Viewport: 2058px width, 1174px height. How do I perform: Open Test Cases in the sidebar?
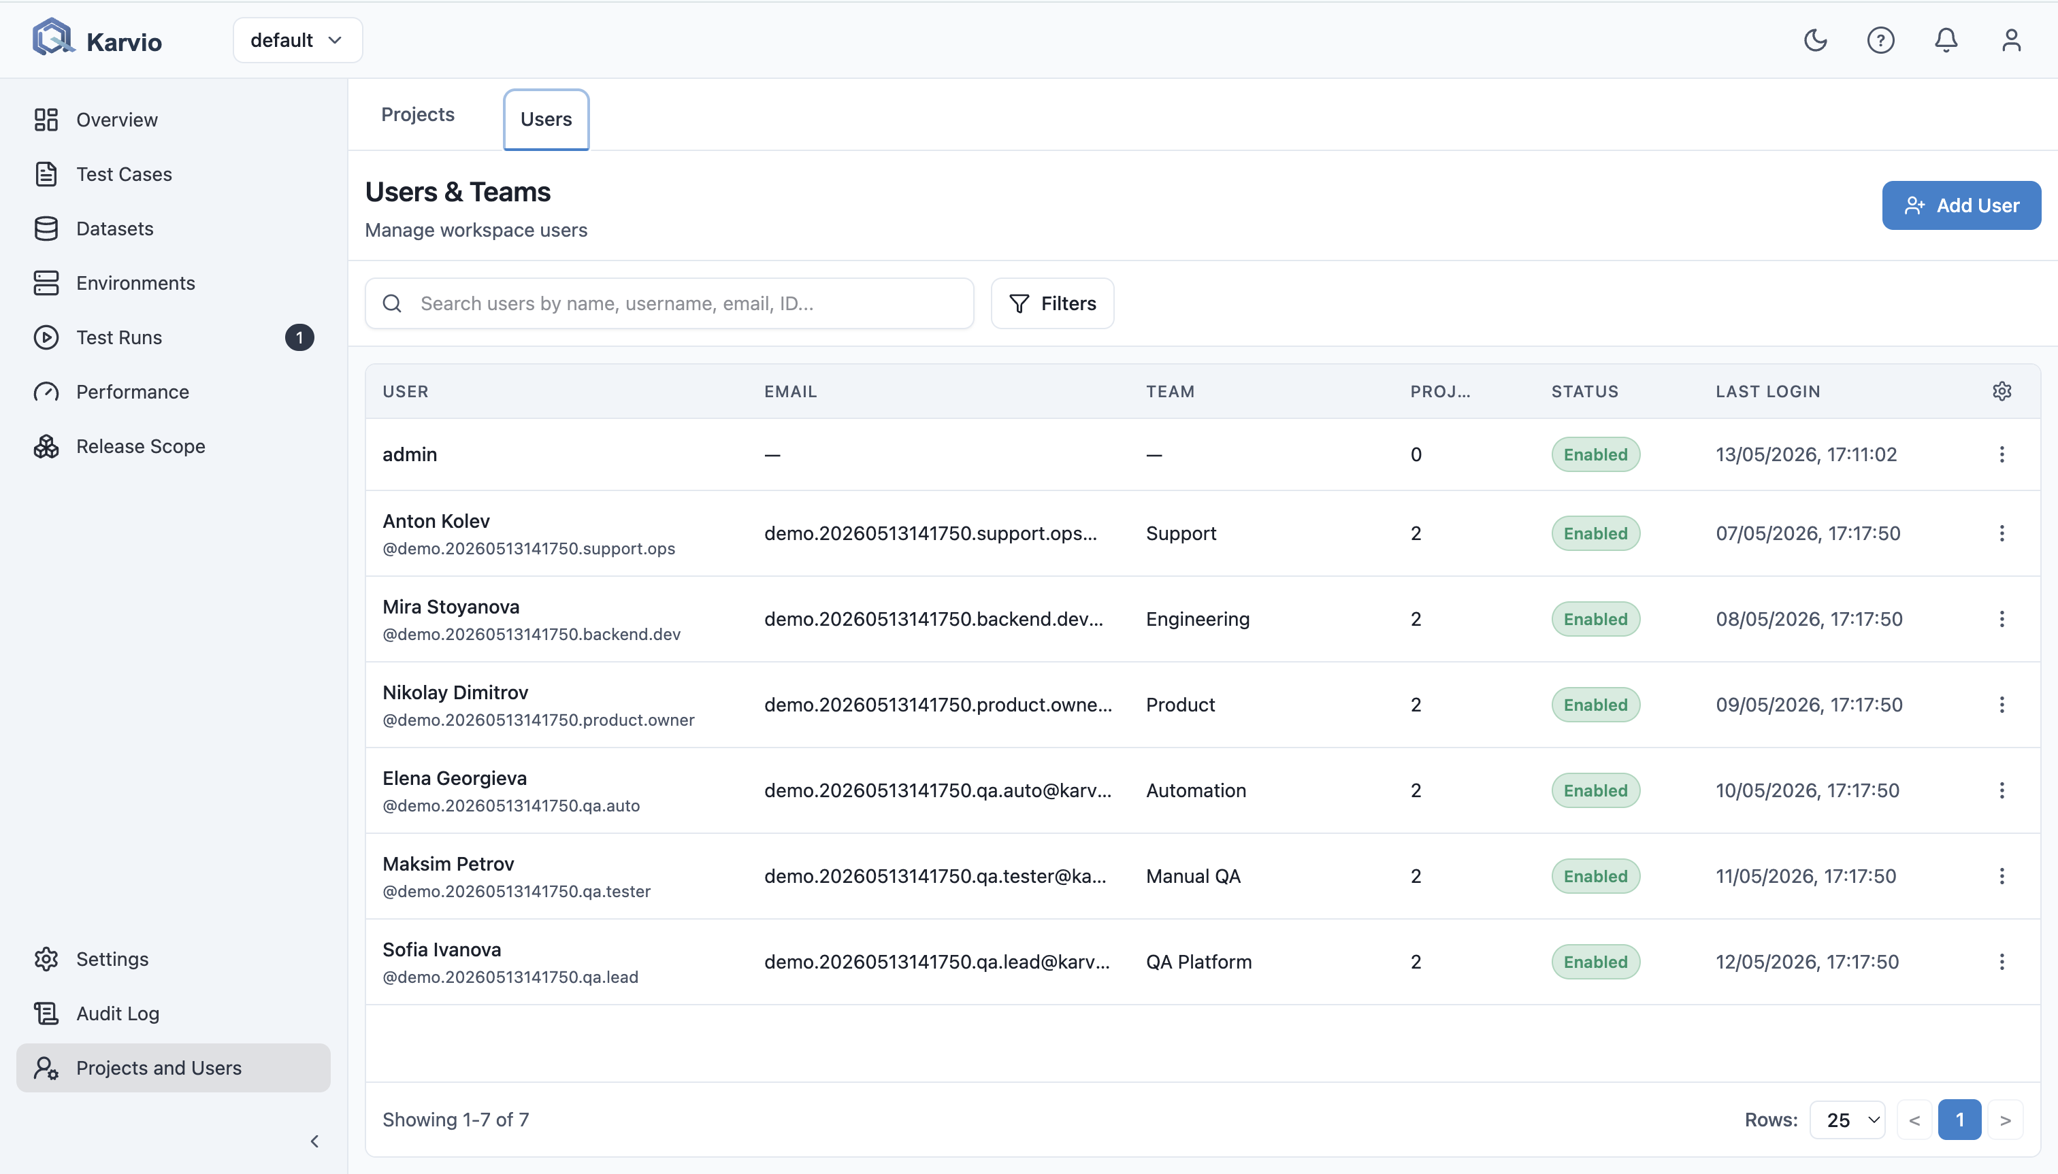pos(174,174)
